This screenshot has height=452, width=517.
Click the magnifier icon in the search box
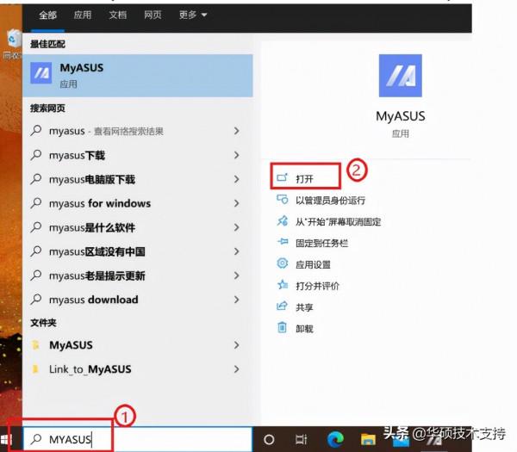[x=36, y=439]
